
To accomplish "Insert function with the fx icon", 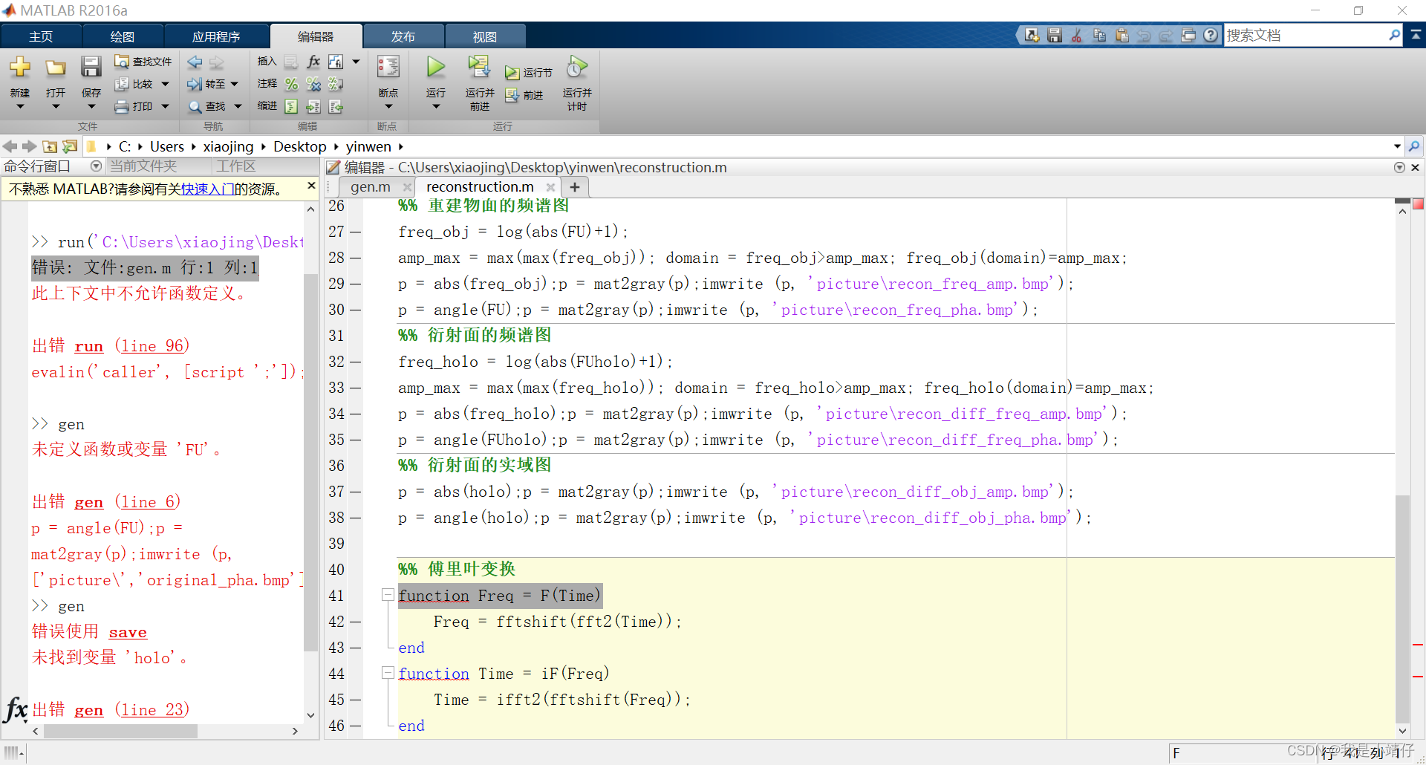I will pyautogui.click(x=313, y=62).
